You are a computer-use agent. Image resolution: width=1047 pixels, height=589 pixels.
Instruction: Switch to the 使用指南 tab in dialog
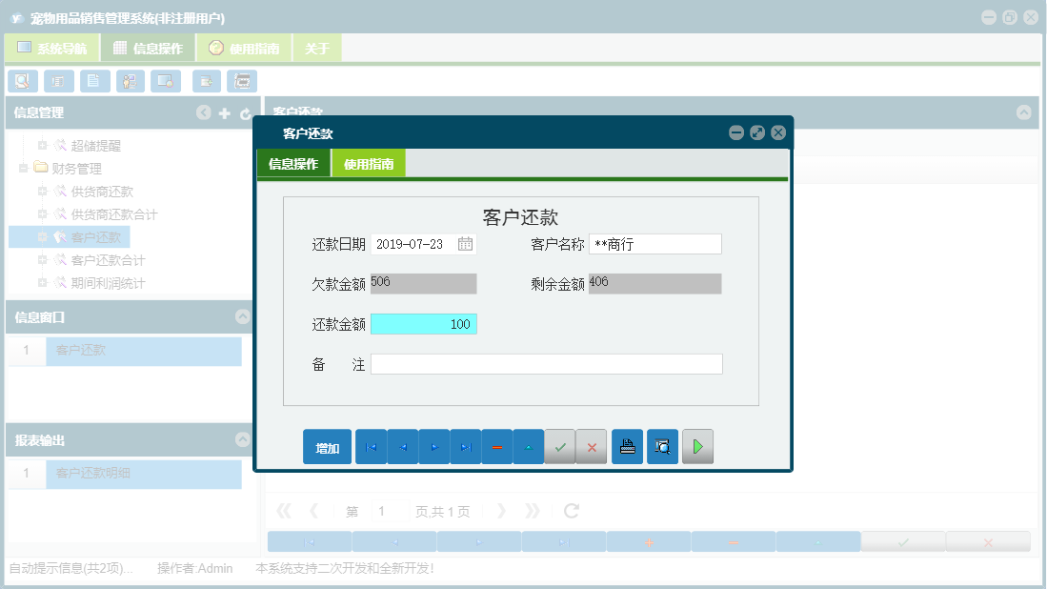[371, 163]
